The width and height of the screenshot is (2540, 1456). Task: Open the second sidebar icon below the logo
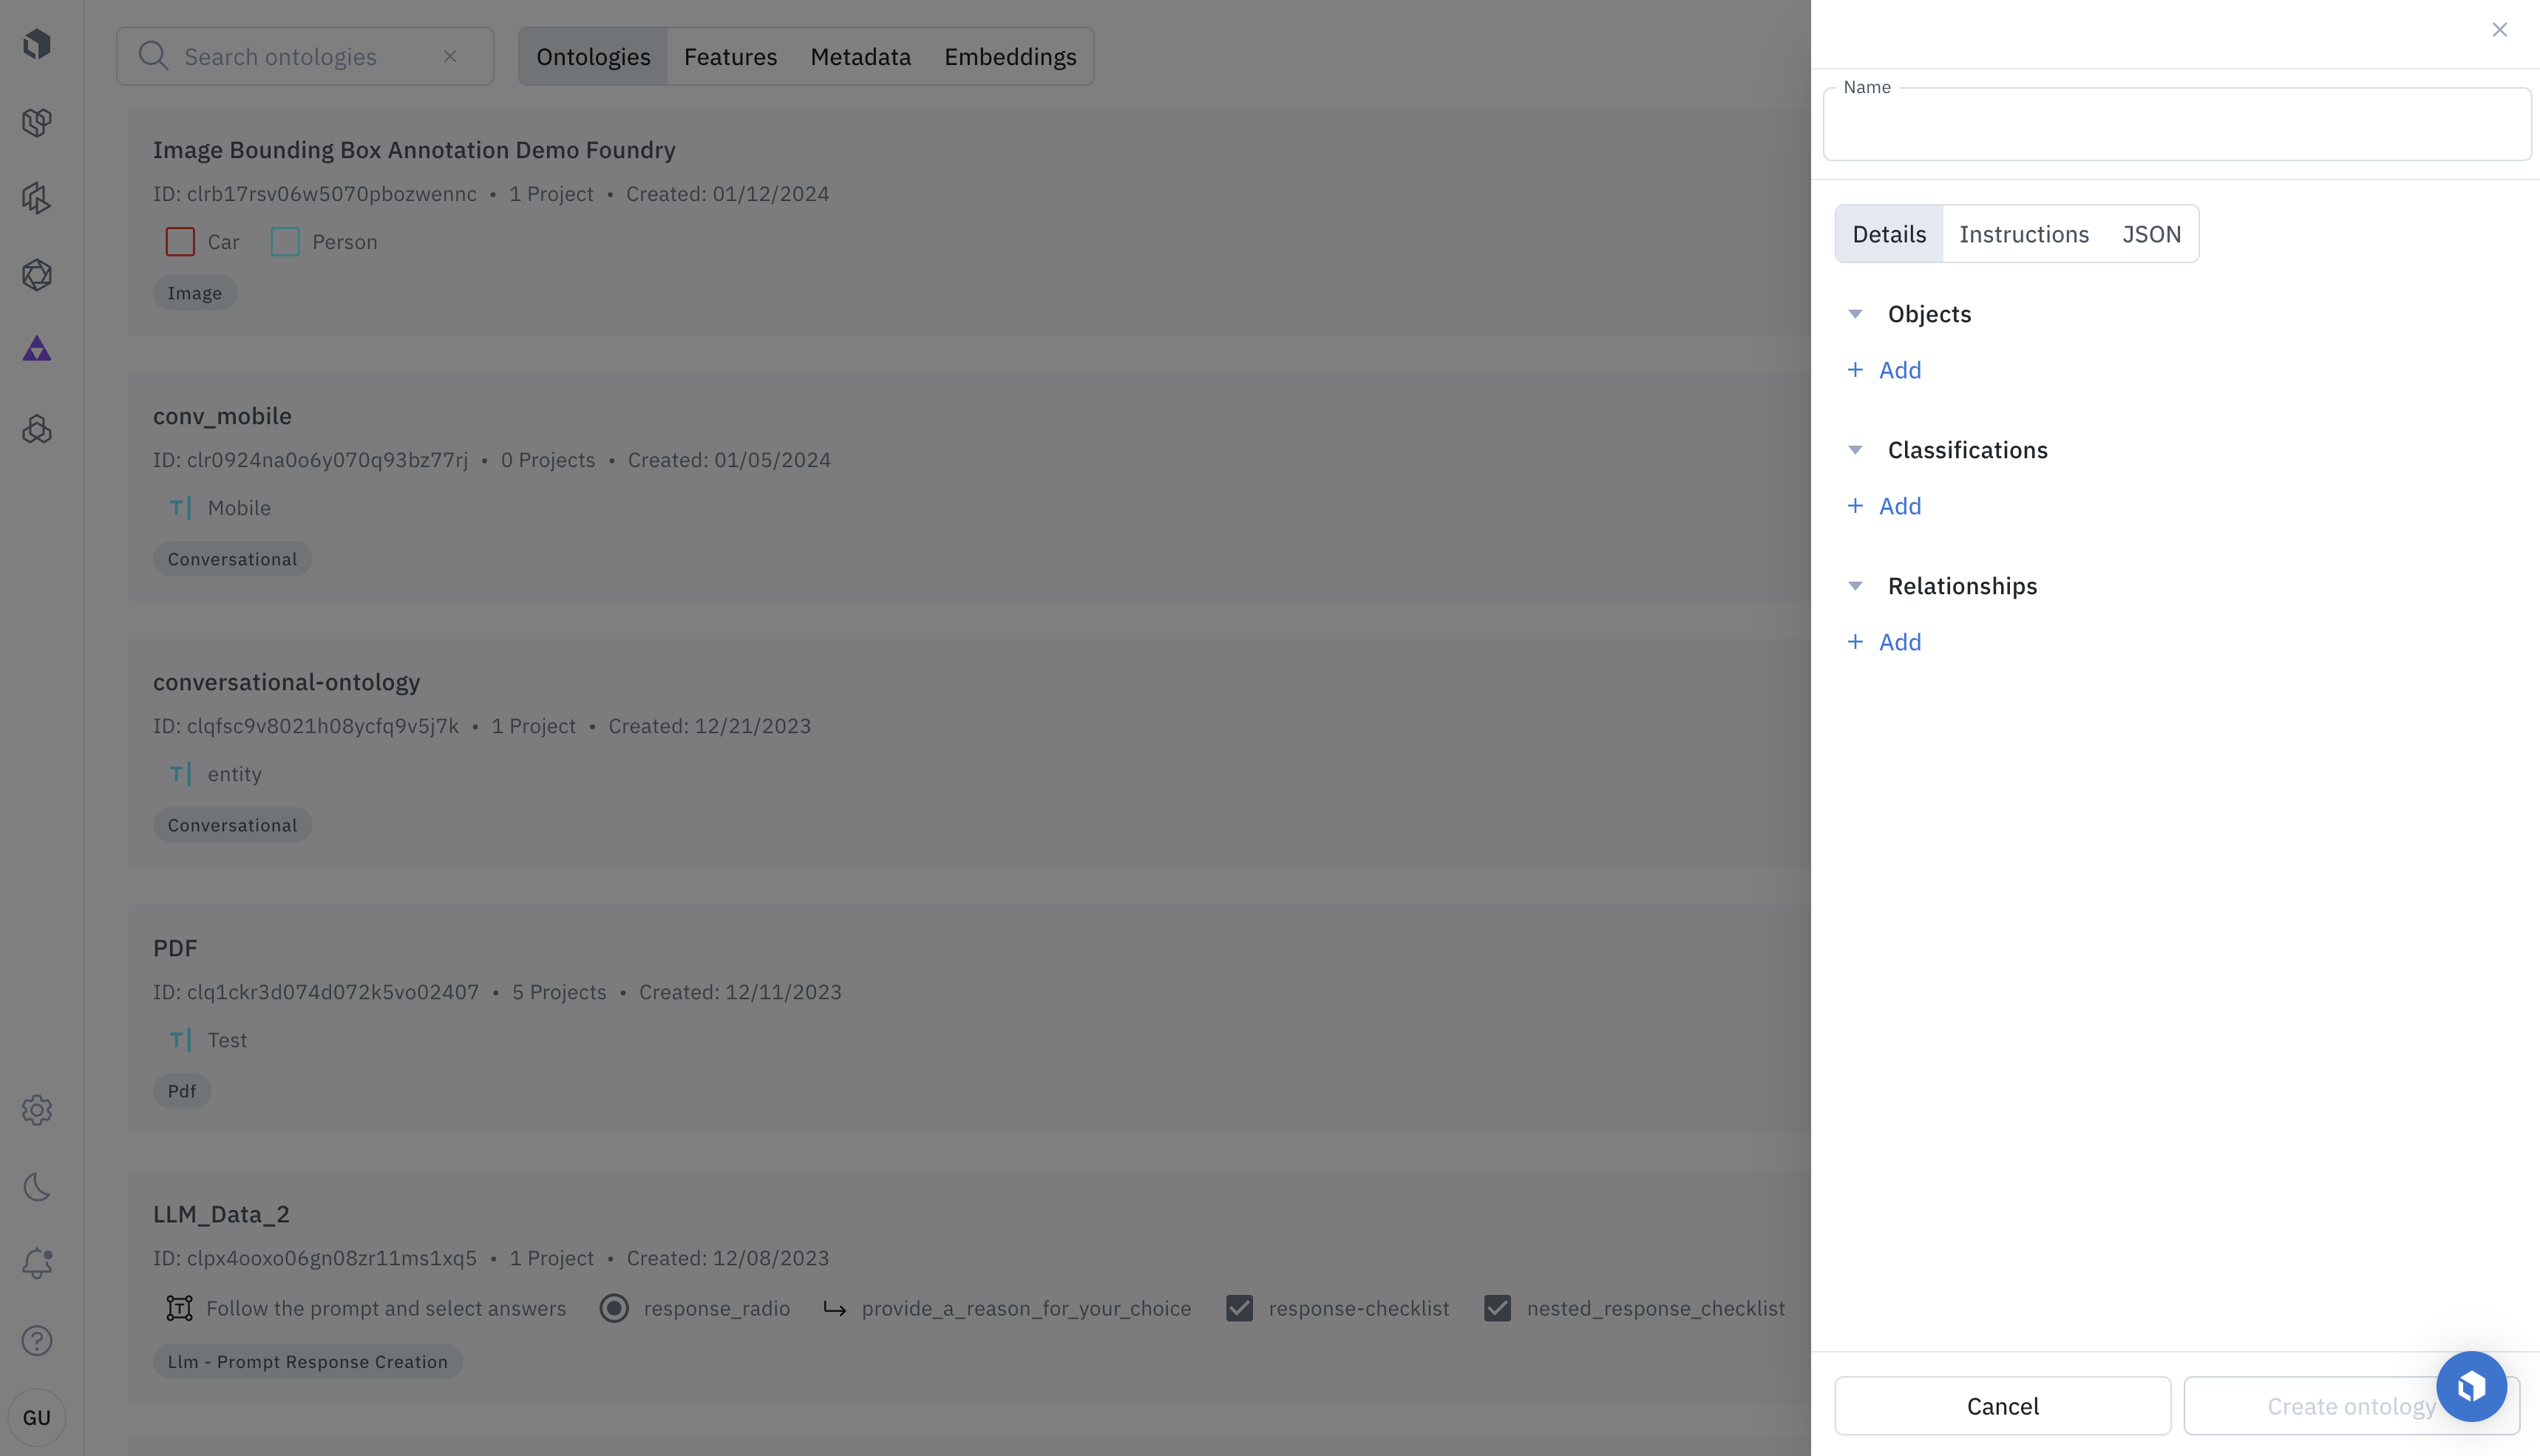pyautogui.click(x=37, y=122)
